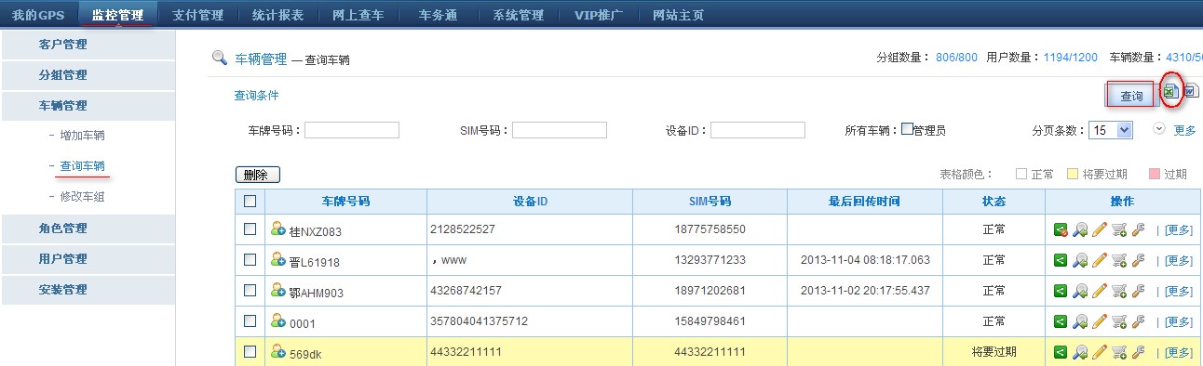The width and height of the screenshot is (1203, 366).
Task: Expand more query conditions chevron icon
Action: coord(1159,129)
